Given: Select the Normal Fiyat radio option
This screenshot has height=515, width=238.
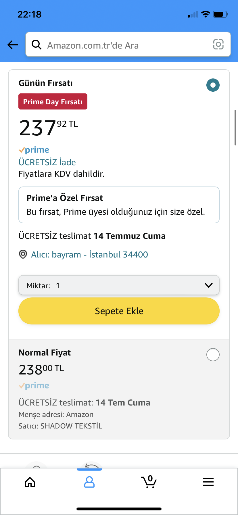Looking at the screenshot, I should point(213,355).
